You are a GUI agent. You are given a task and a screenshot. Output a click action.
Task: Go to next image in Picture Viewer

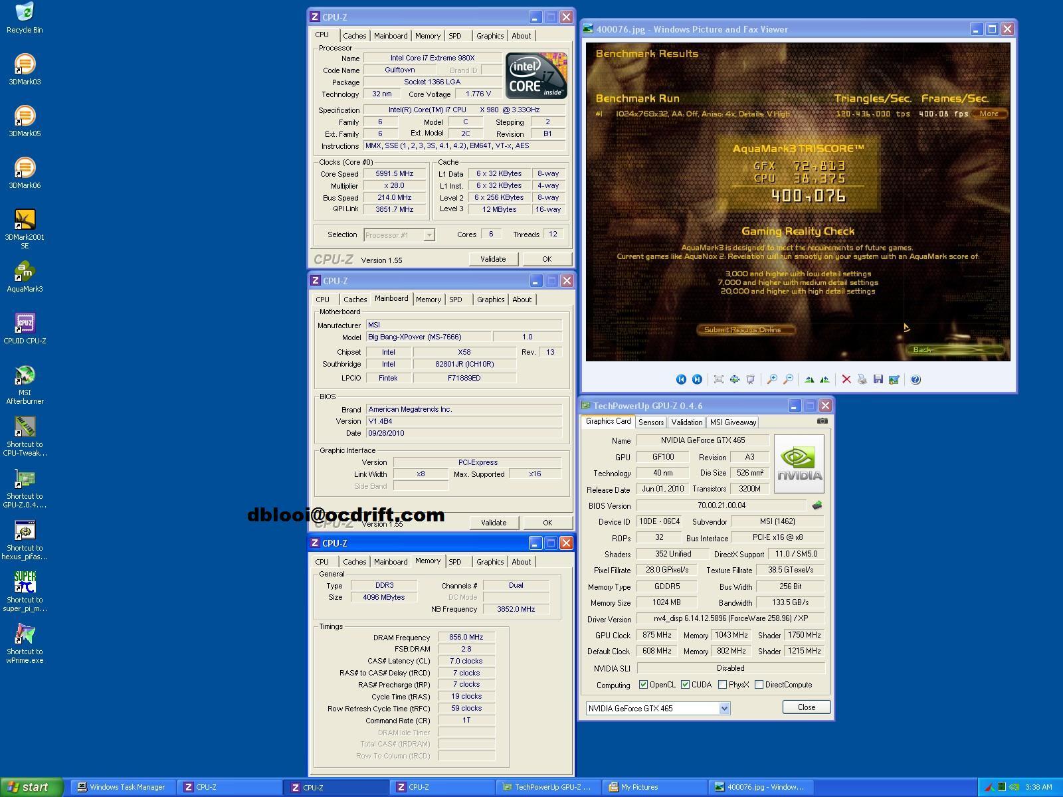coord(697,379)
